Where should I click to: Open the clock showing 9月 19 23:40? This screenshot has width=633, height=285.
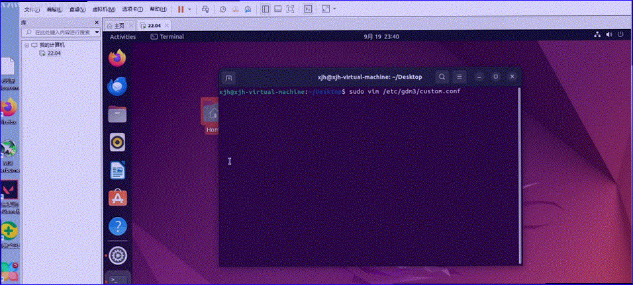point(381,36)
